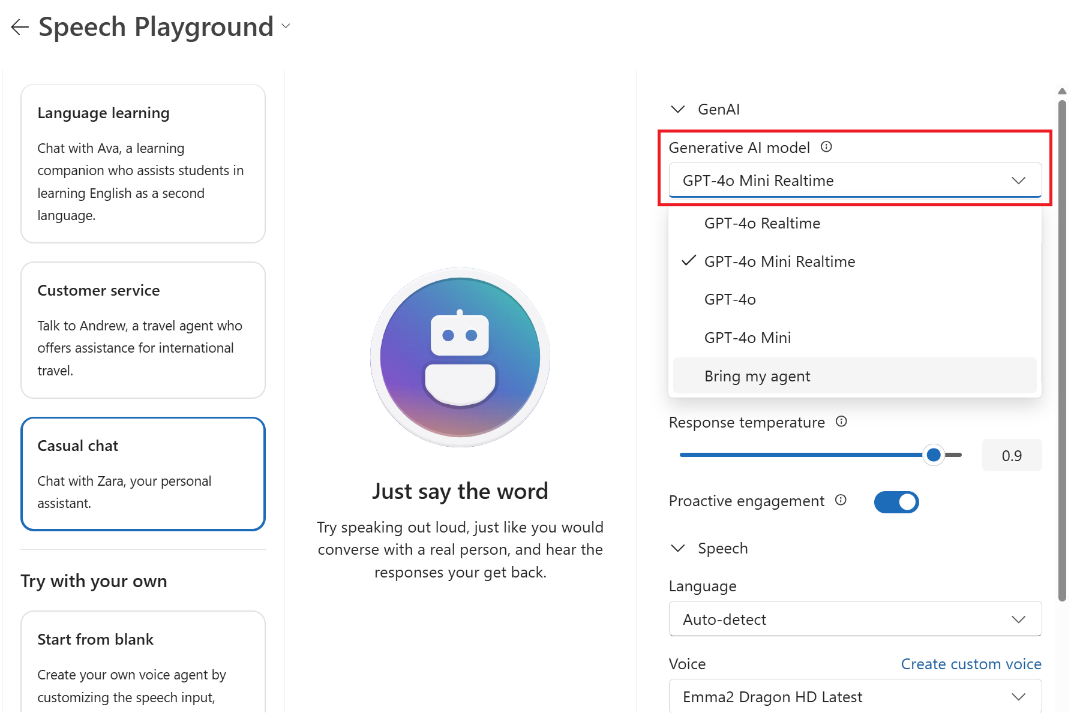Viewport: 1074px width, 728px height.
Task: Enable Proactive engagement toggle
Action: (896, 502)
